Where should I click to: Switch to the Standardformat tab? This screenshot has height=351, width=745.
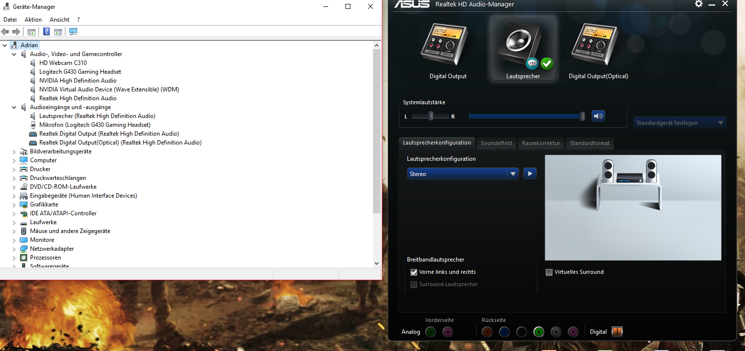click(x=590, y=143)
